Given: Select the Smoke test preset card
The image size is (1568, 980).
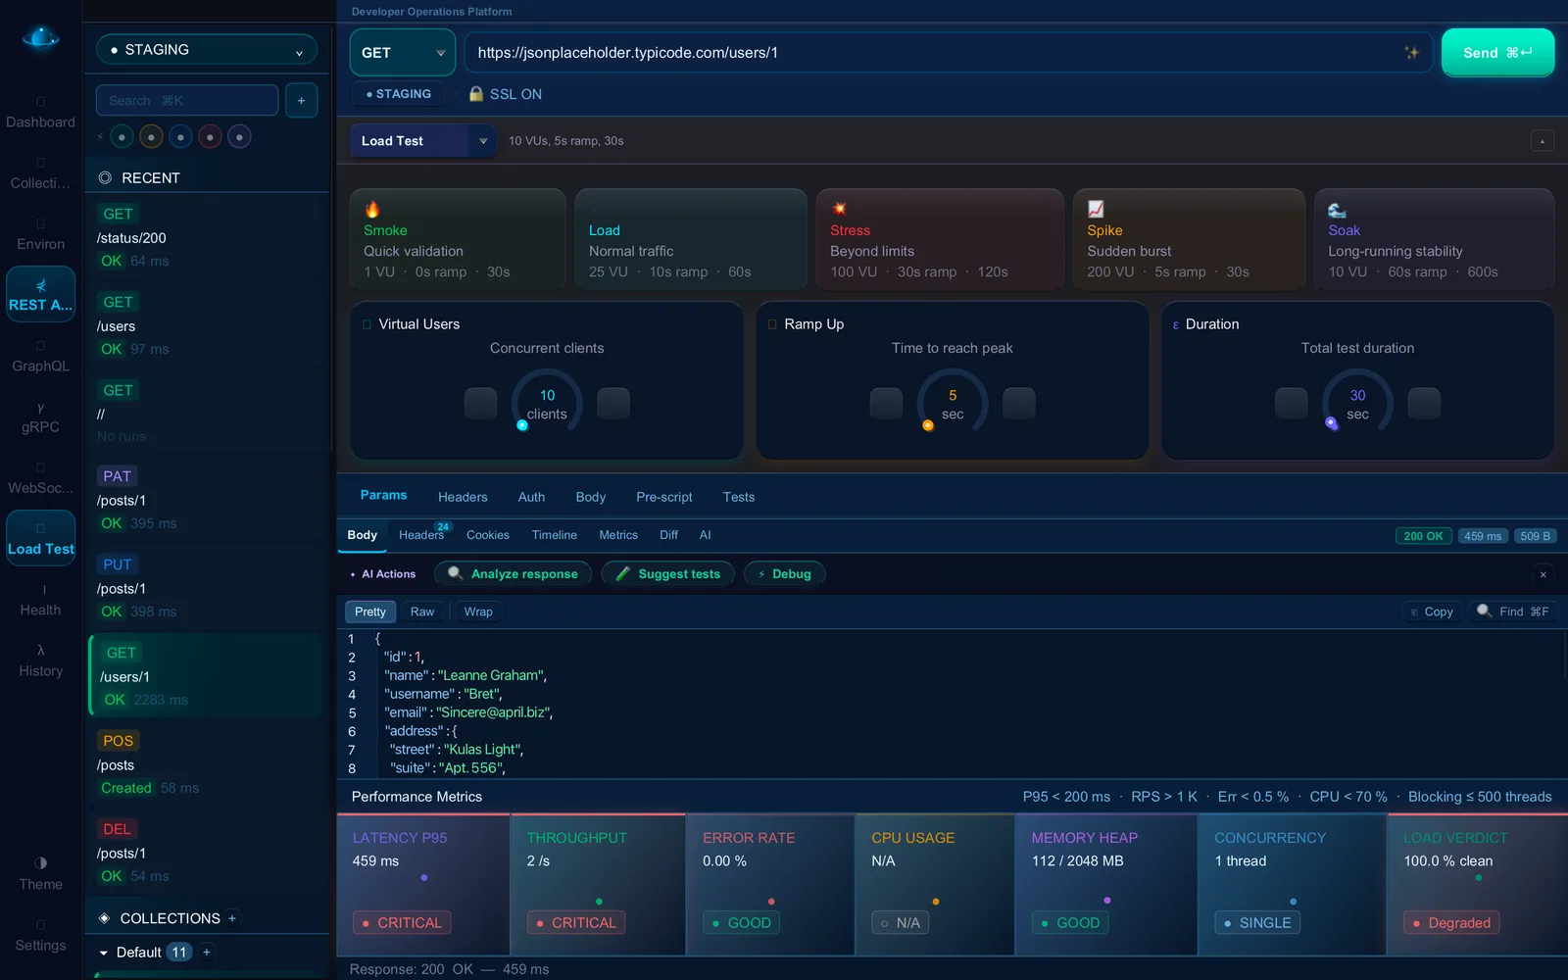Looking at the screenshot, I should [x=458, y=239].
